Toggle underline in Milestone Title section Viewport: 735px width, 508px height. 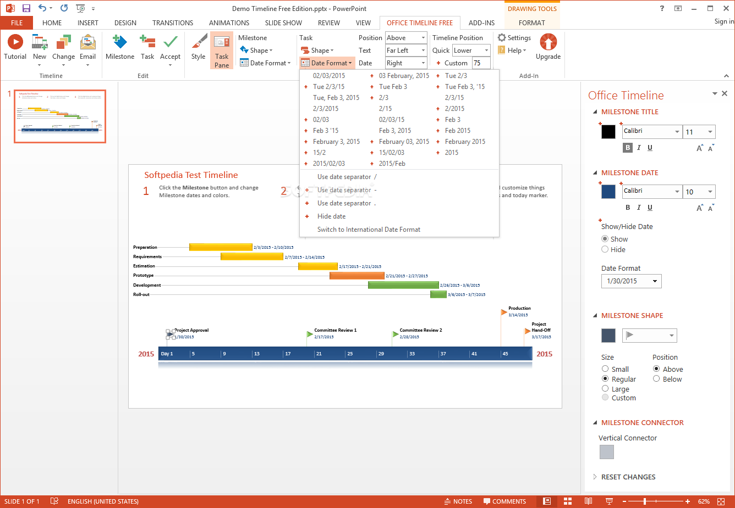point(650,148)
